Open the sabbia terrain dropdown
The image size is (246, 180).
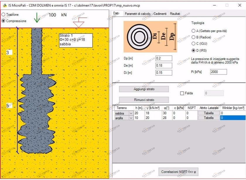pos(130,113)
